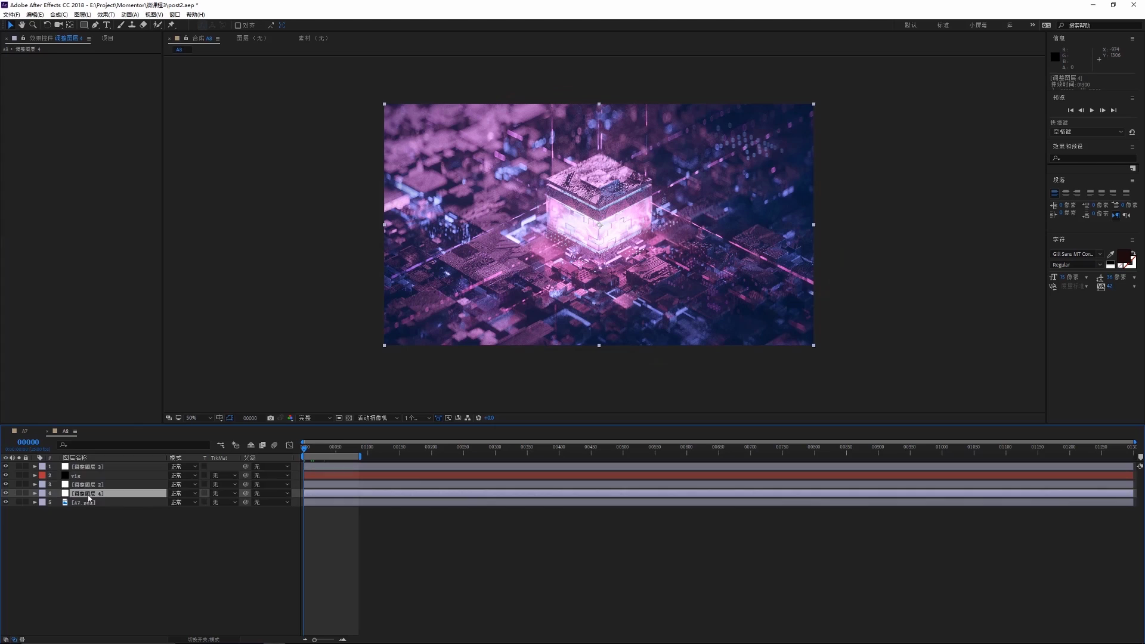Open the 50% magnification dropdown
This screenshot has height=644, width=1145.
(x=199, y=418)
